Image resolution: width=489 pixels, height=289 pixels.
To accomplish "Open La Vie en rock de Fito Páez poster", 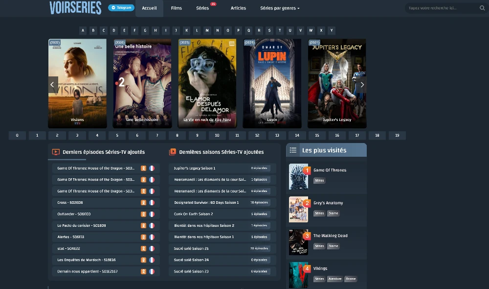I will (207, 83).
